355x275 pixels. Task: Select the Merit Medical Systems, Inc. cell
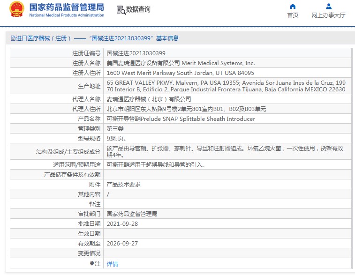pos(181,63)
